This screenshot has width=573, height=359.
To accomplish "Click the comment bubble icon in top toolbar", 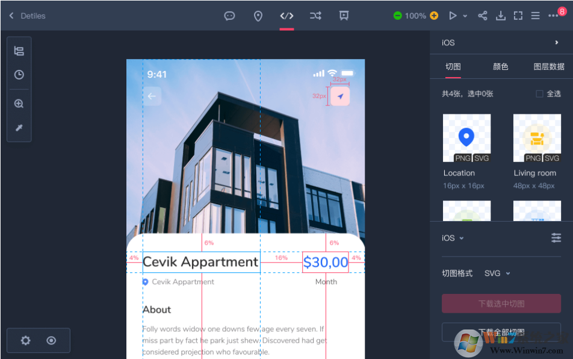I will pyautogui.click(x=229, y=16).
